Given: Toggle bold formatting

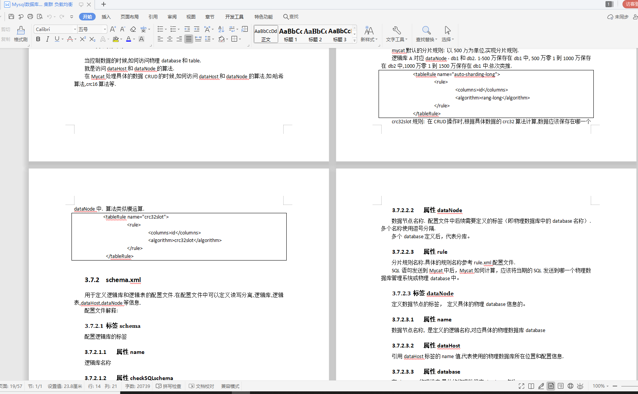Looking at the screenshot, I should (x=38, y=39).
